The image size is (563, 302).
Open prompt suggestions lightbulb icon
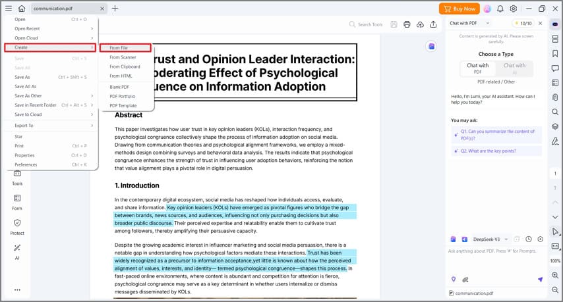[454, 280]
